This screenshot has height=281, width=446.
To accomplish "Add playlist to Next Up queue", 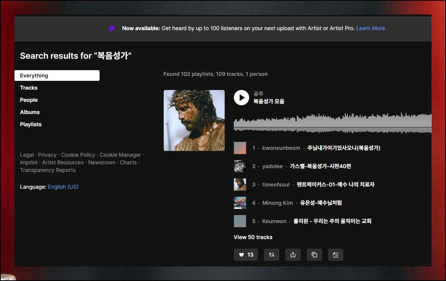I will pyautogui.click(x=336, y=255).
